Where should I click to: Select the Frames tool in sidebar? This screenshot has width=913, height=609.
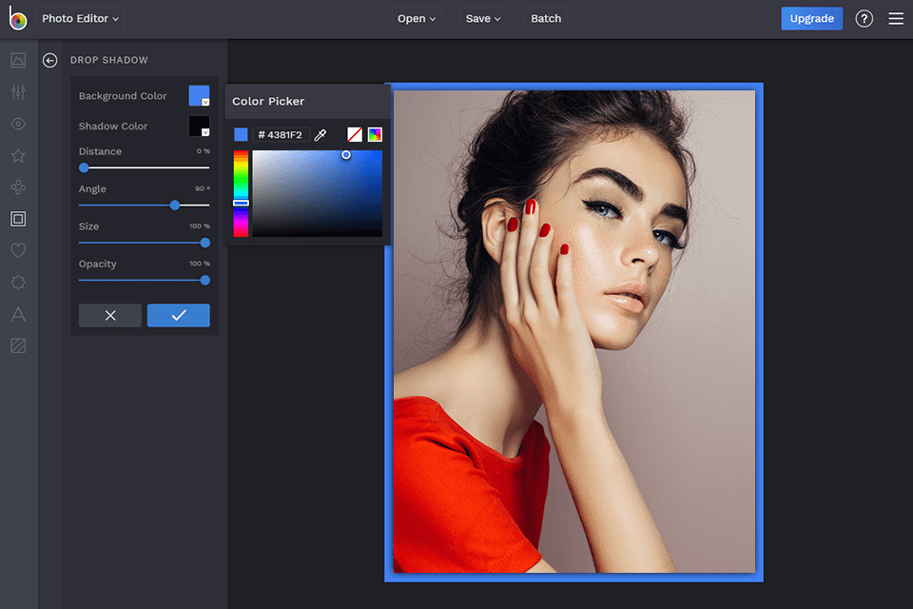click(17, 218)
